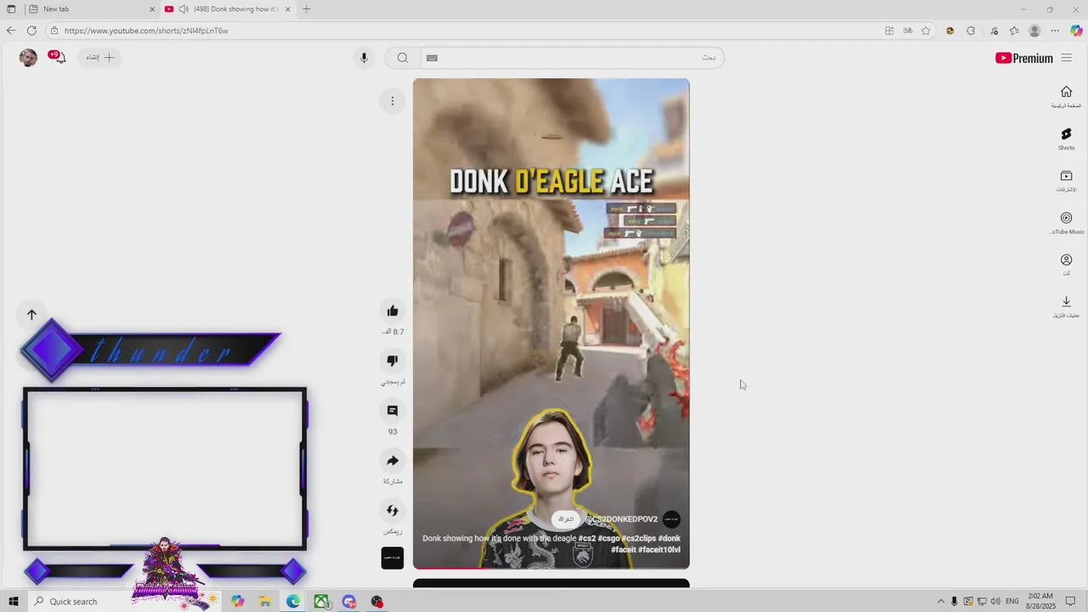Open the Edge apps available icon
Viewport: 1088px width, 612px height.
889,31
